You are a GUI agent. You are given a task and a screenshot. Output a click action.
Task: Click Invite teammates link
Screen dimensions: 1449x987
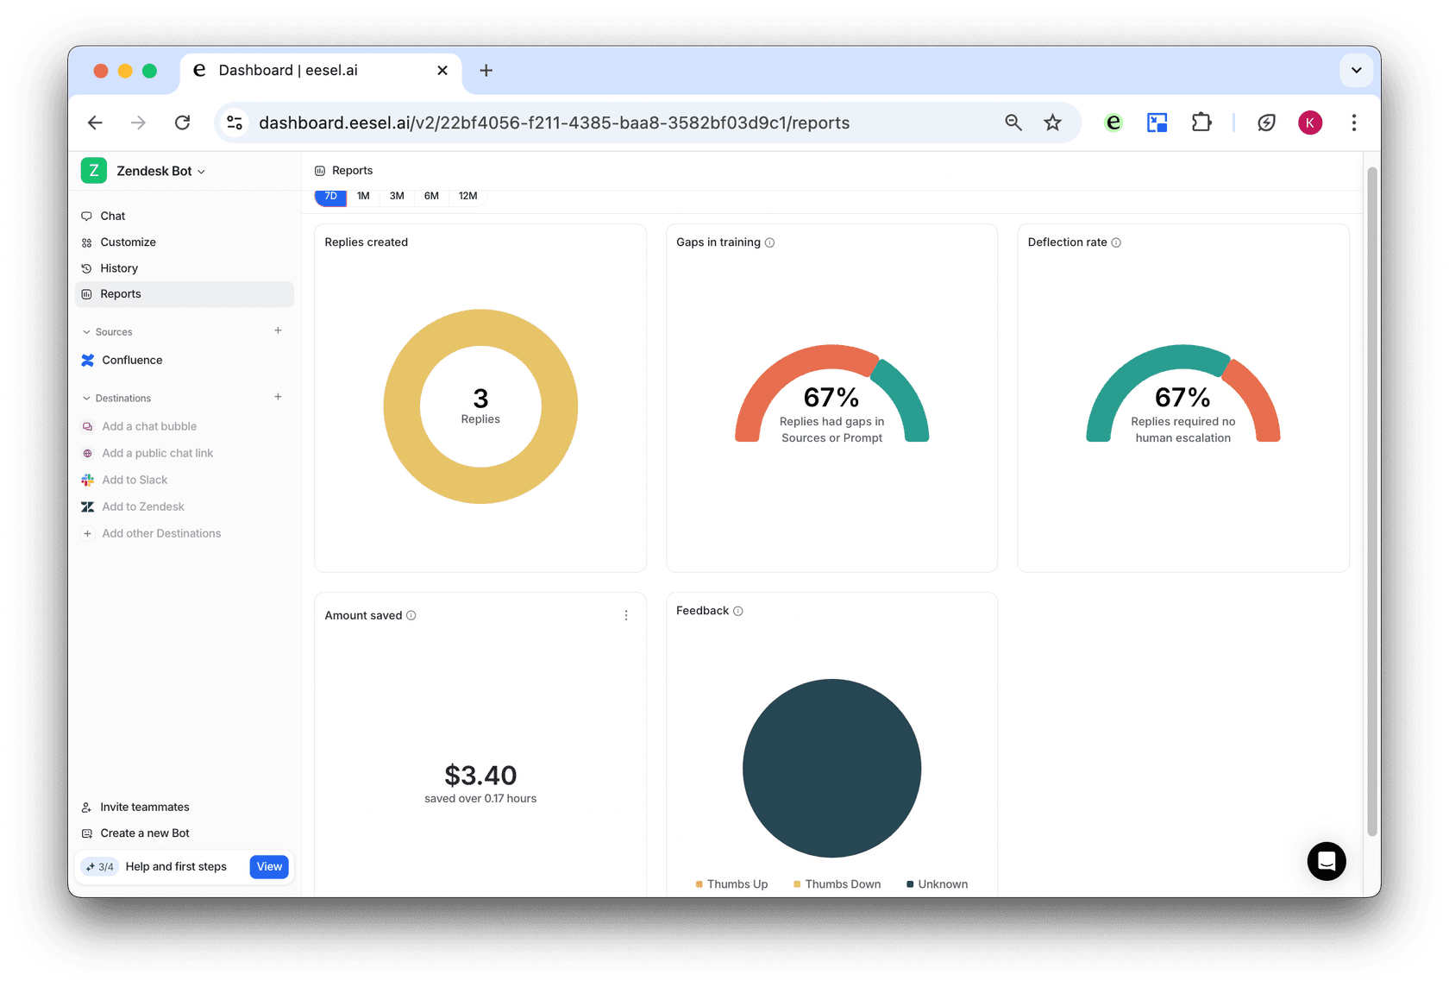pyautogui.click(x=144, y=807)
